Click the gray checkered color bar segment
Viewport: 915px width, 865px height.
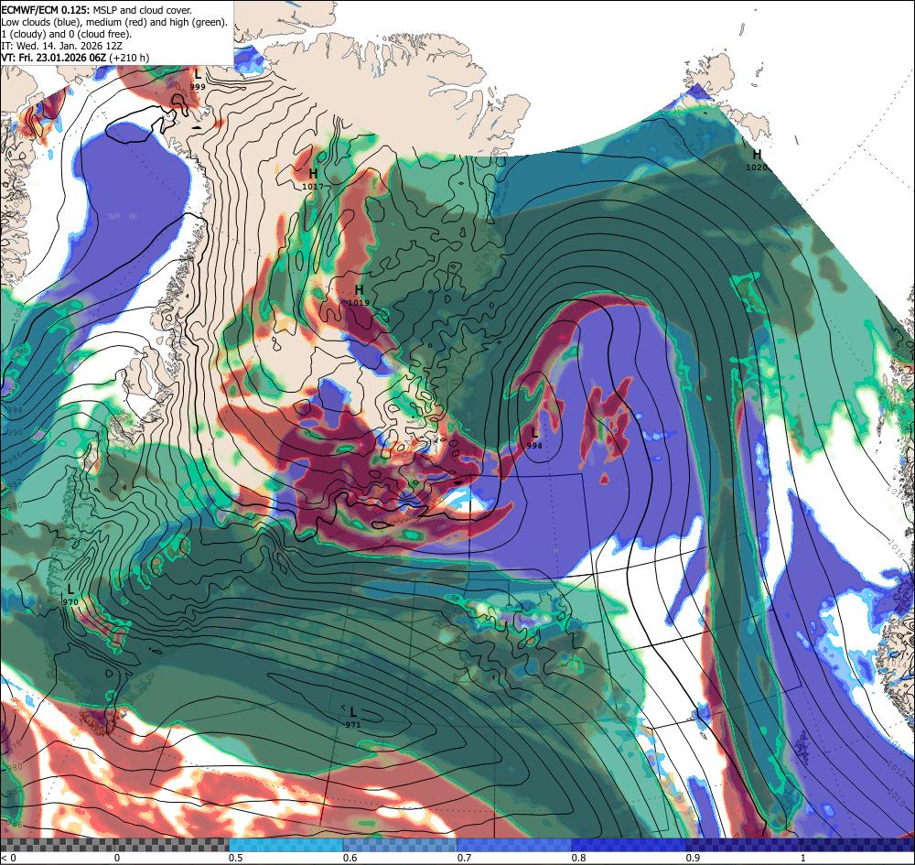(114, 845)
